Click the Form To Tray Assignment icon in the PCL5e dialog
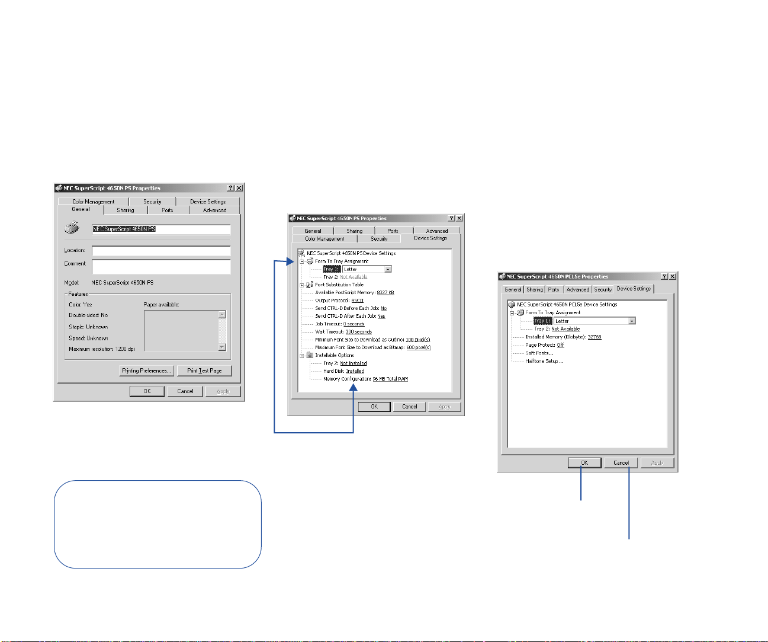The width and height of the screenshot is (768, 642). tap(520, 312)
